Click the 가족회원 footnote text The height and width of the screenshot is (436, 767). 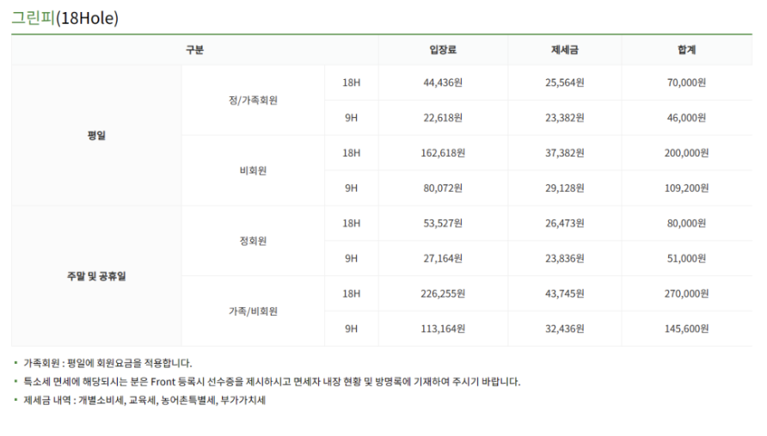pyautogui.click(x=107, y=363)
